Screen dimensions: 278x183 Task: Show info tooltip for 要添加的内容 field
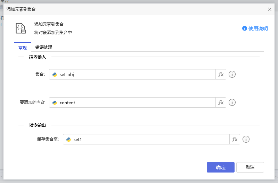232,102
